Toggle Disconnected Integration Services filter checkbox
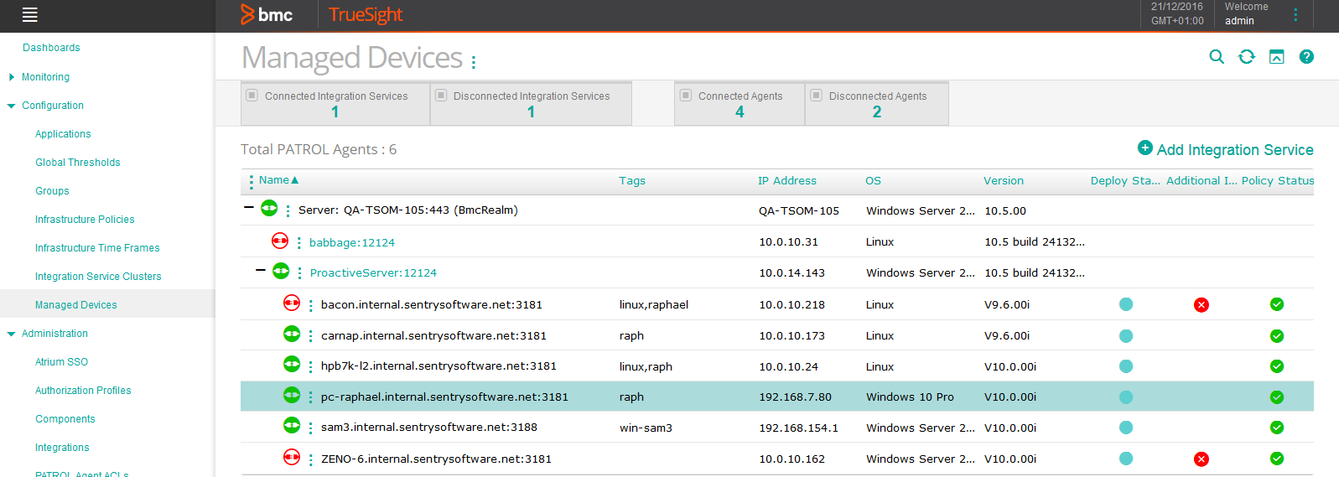 [441, 95]
